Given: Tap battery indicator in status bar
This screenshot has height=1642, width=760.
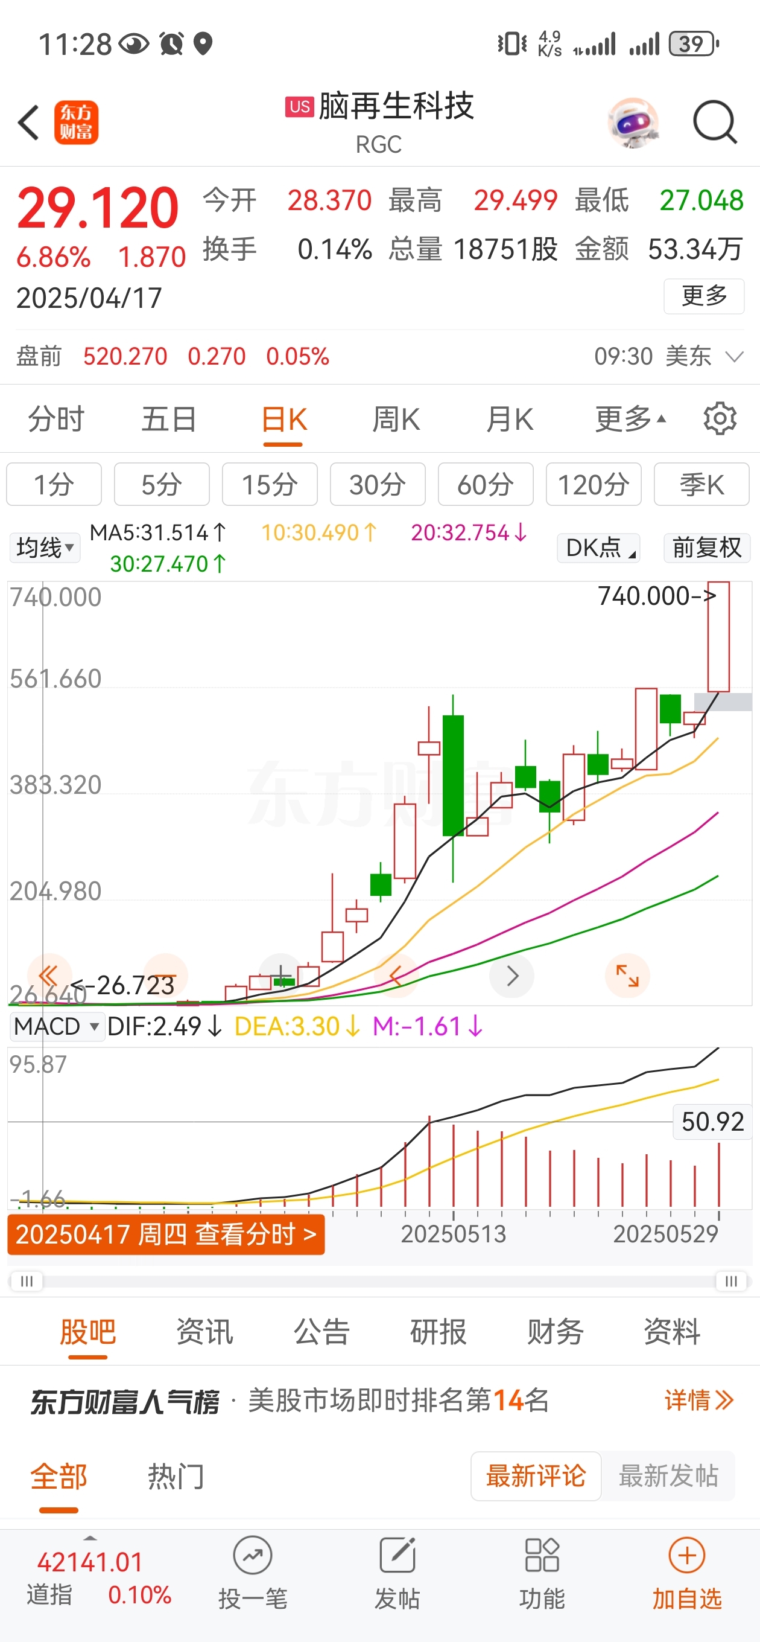Looking at the screenshot, I should 694,44.
